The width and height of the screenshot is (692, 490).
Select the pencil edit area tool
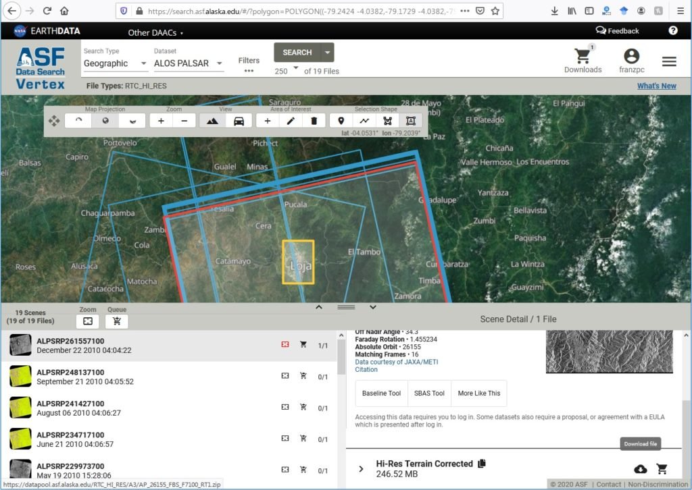point(291,121)
